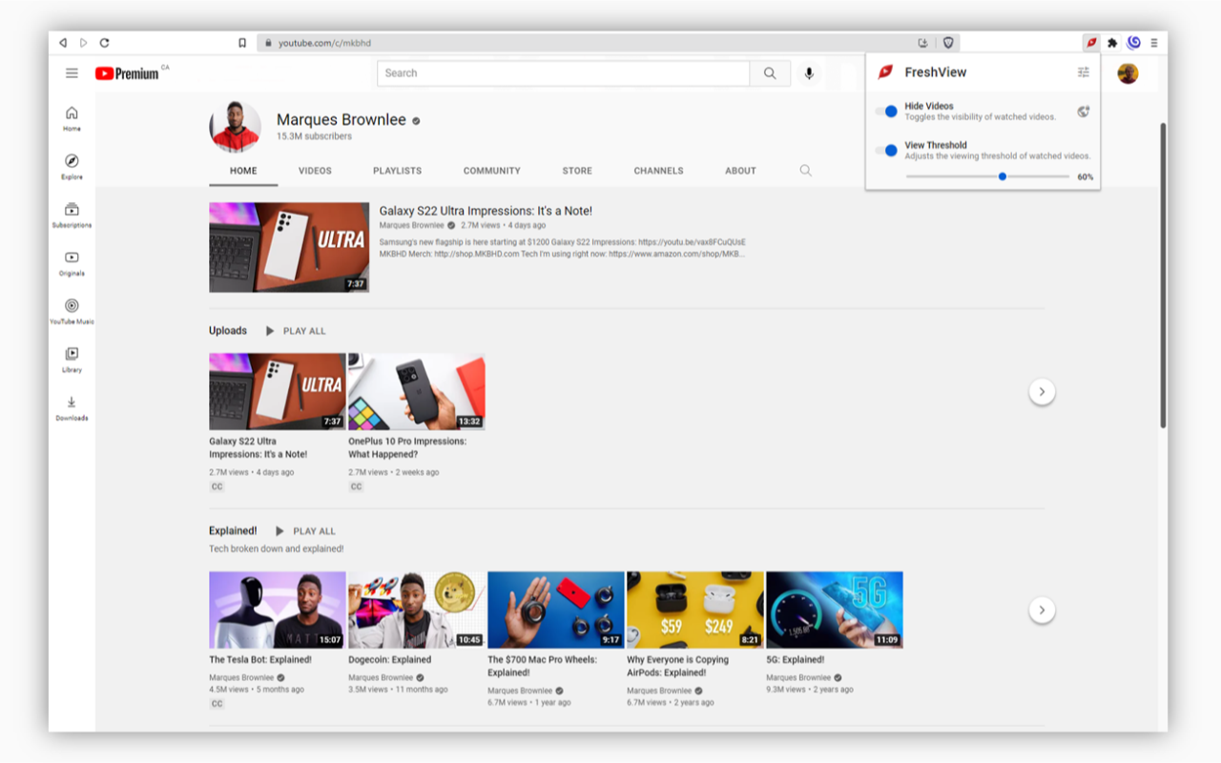Open featured Galaxy S22 Ultra title link
The width and height of the screenshot is (1221, 763).
point(486,211)
